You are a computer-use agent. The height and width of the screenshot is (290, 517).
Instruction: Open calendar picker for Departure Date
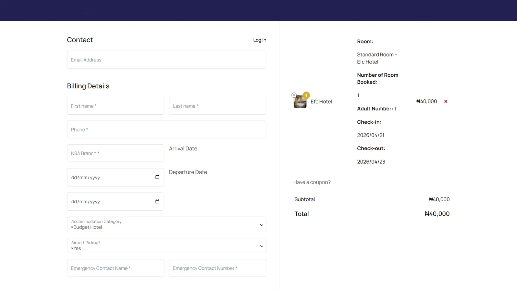[157, 202]
